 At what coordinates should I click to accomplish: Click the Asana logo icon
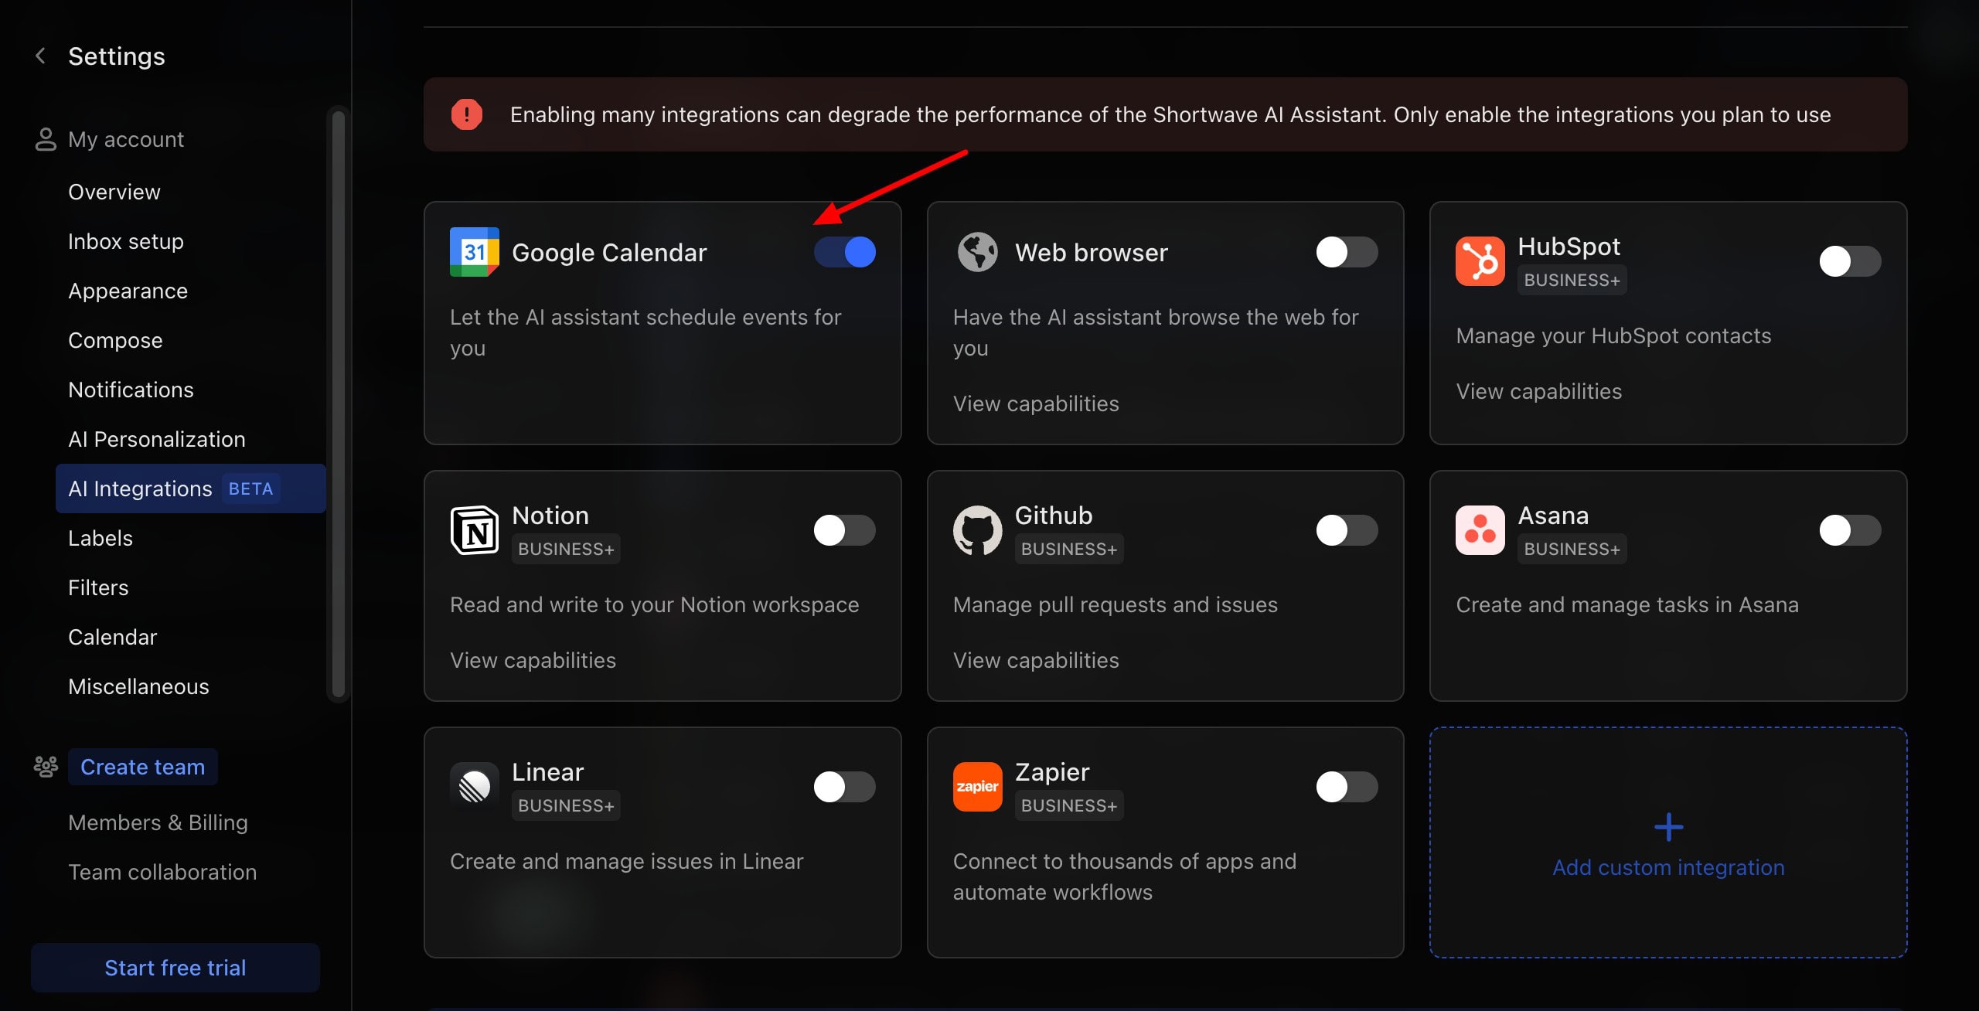pos(1480,530)
